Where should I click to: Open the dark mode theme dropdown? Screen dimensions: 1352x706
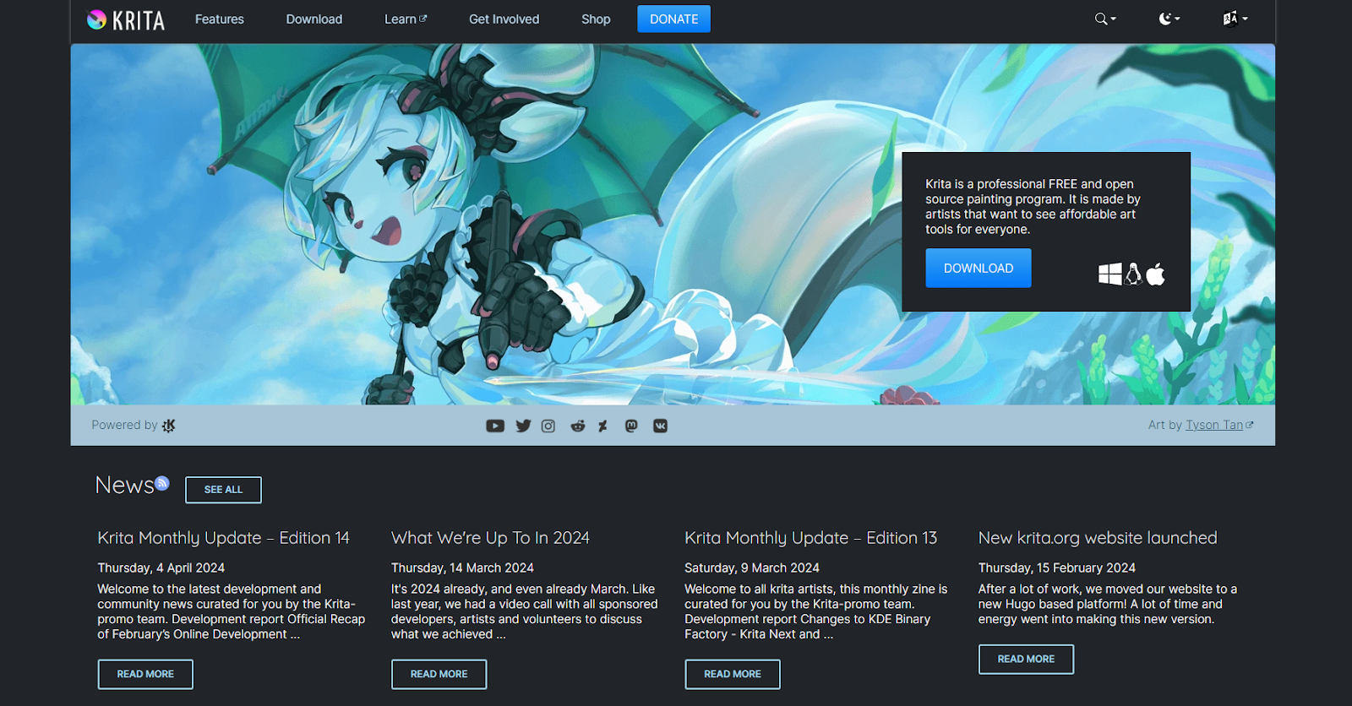(1169, 19)
